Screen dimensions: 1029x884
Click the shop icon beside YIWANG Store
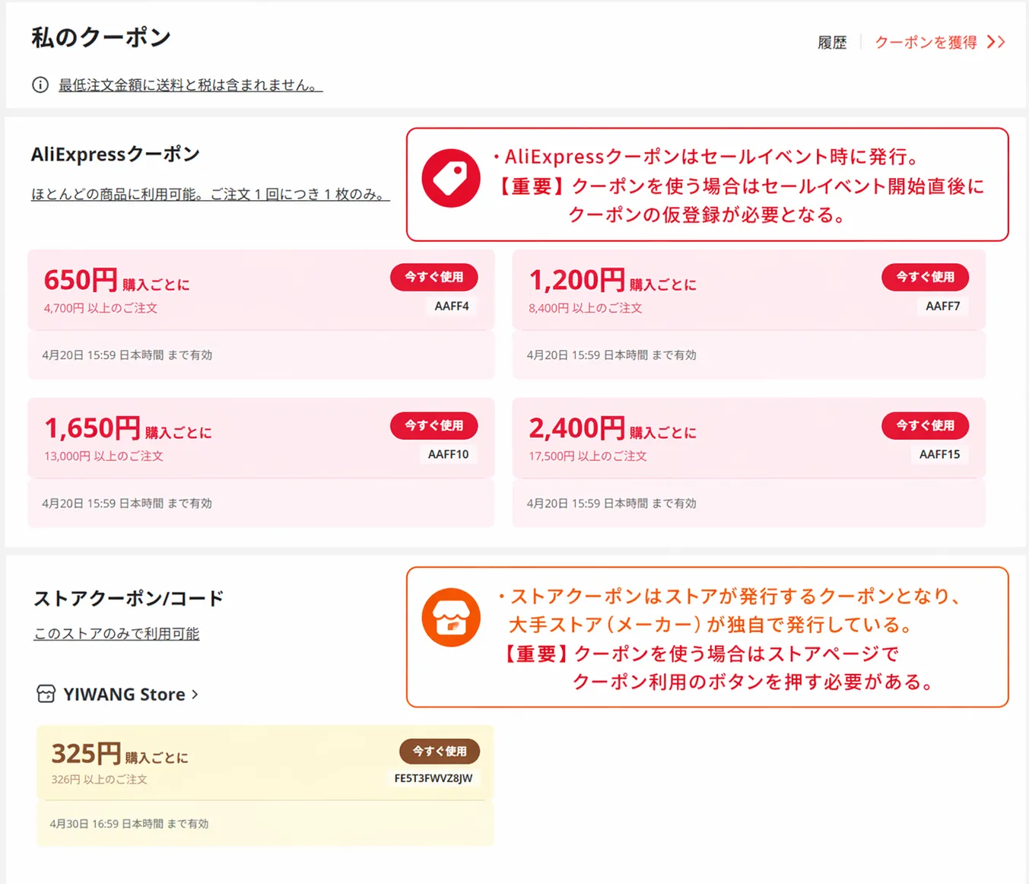pos(46,694)
